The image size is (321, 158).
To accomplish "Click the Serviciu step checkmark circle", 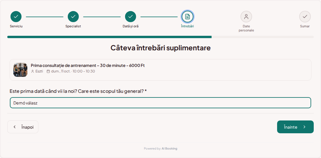I will tap(16, 17).
